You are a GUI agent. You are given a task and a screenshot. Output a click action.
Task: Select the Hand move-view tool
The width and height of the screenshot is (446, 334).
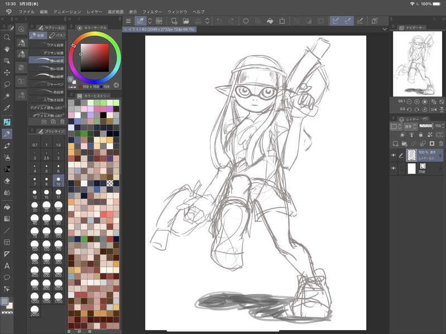[7, 49]
